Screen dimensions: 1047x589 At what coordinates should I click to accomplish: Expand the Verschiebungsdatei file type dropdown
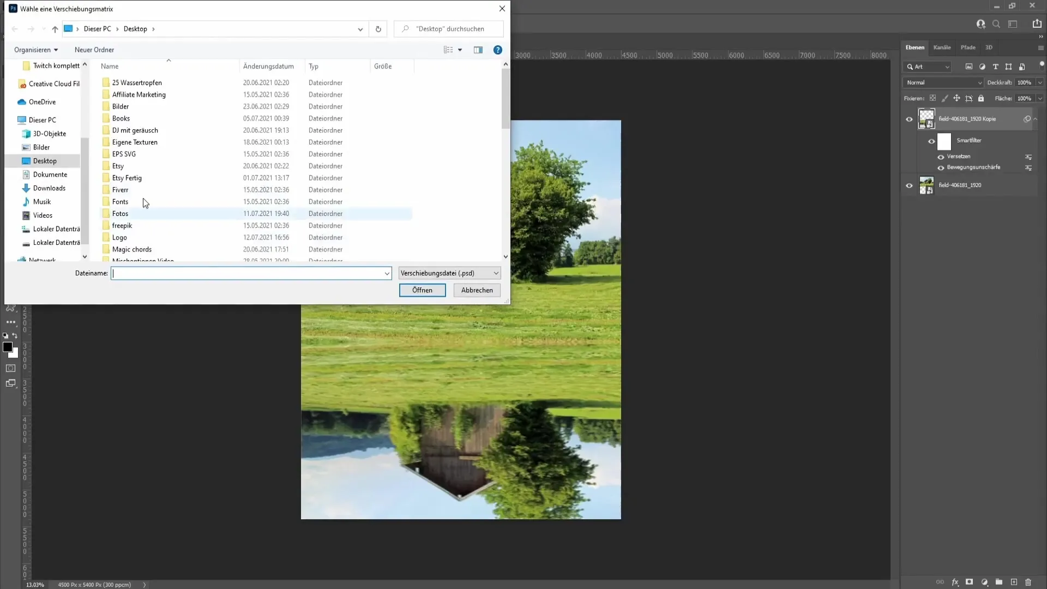pos(495,273)
